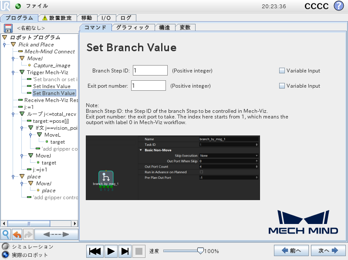Select シミュレーション mode radio button
This screenshot has height=260, width=348.
pyautogui.click(x=6, y=246)
